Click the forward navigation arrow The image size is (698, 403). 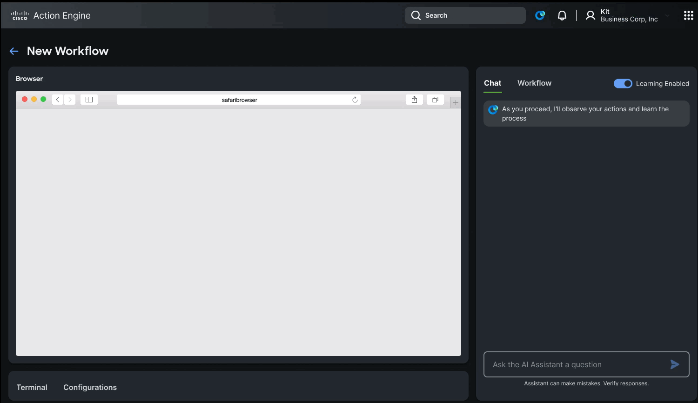70,99
